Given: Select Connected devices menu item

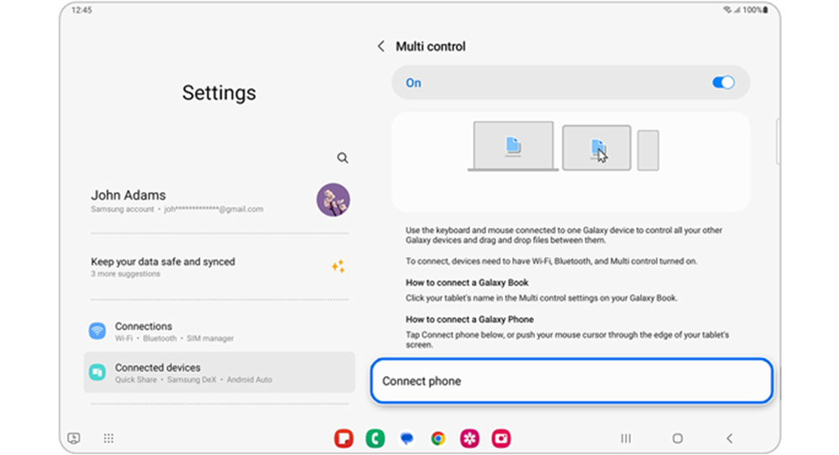Looking at the screenshot, I should 219,373.
